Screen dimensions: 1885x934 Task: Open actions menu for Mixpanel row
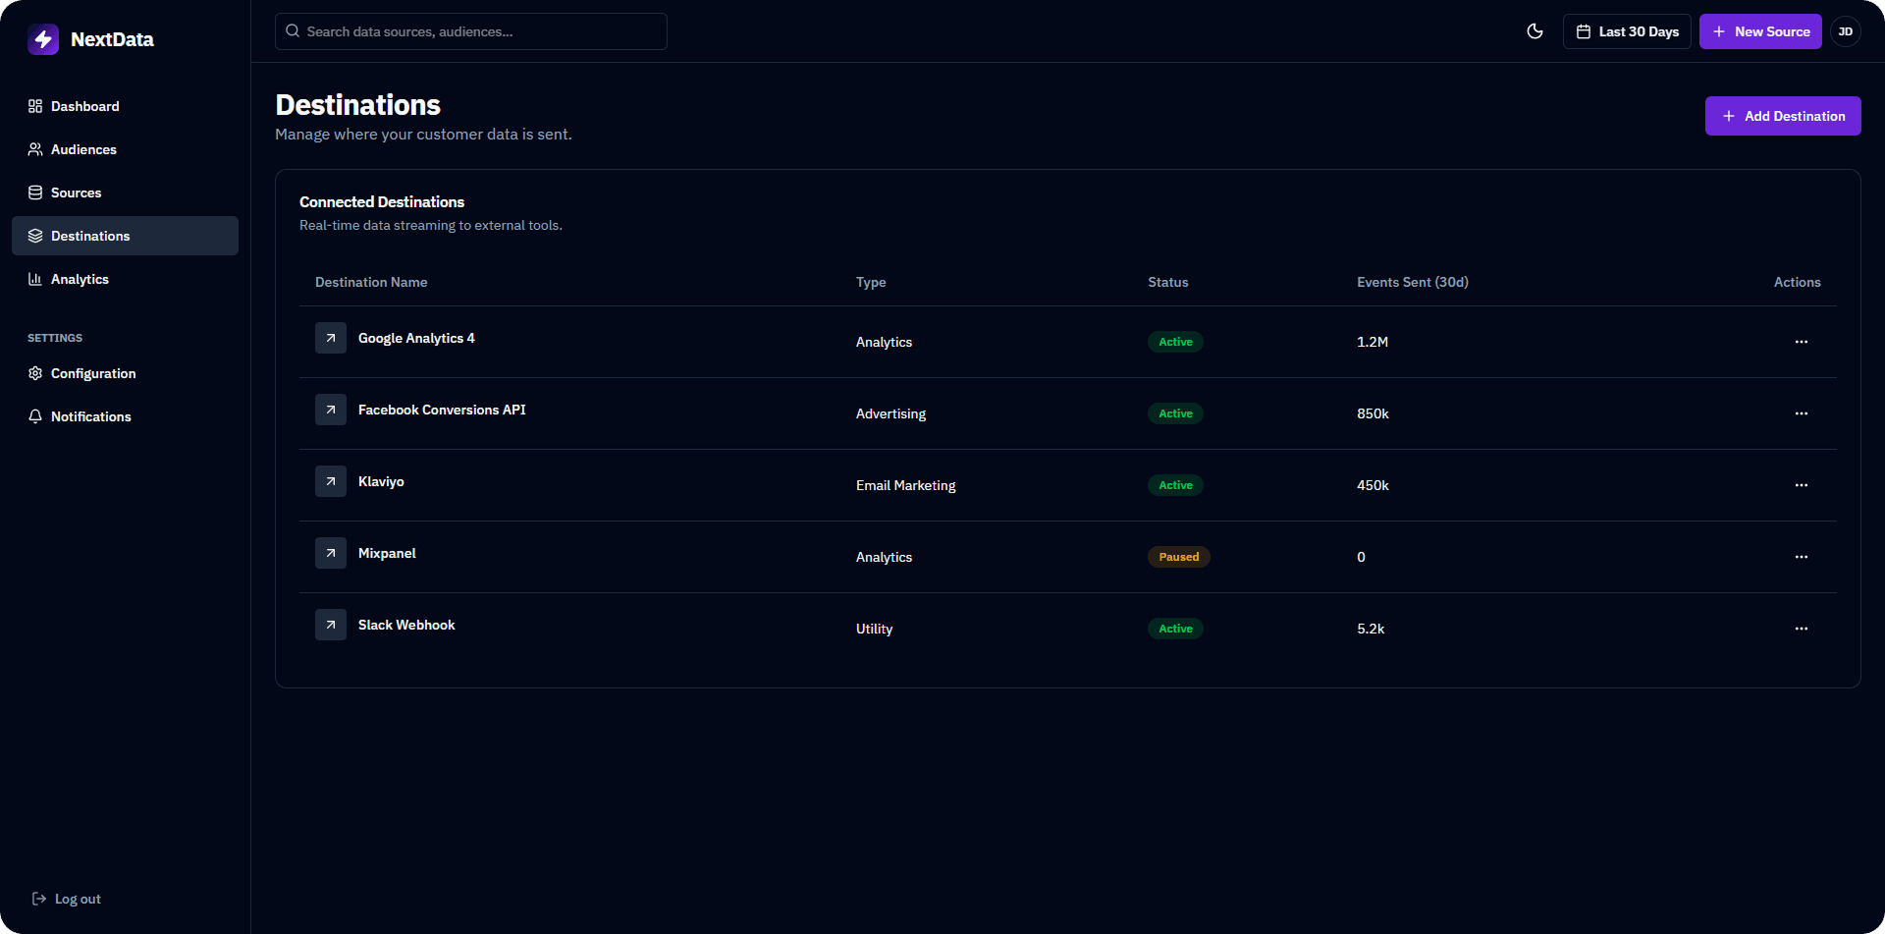pyautogui.click(x=1802, y=557)
